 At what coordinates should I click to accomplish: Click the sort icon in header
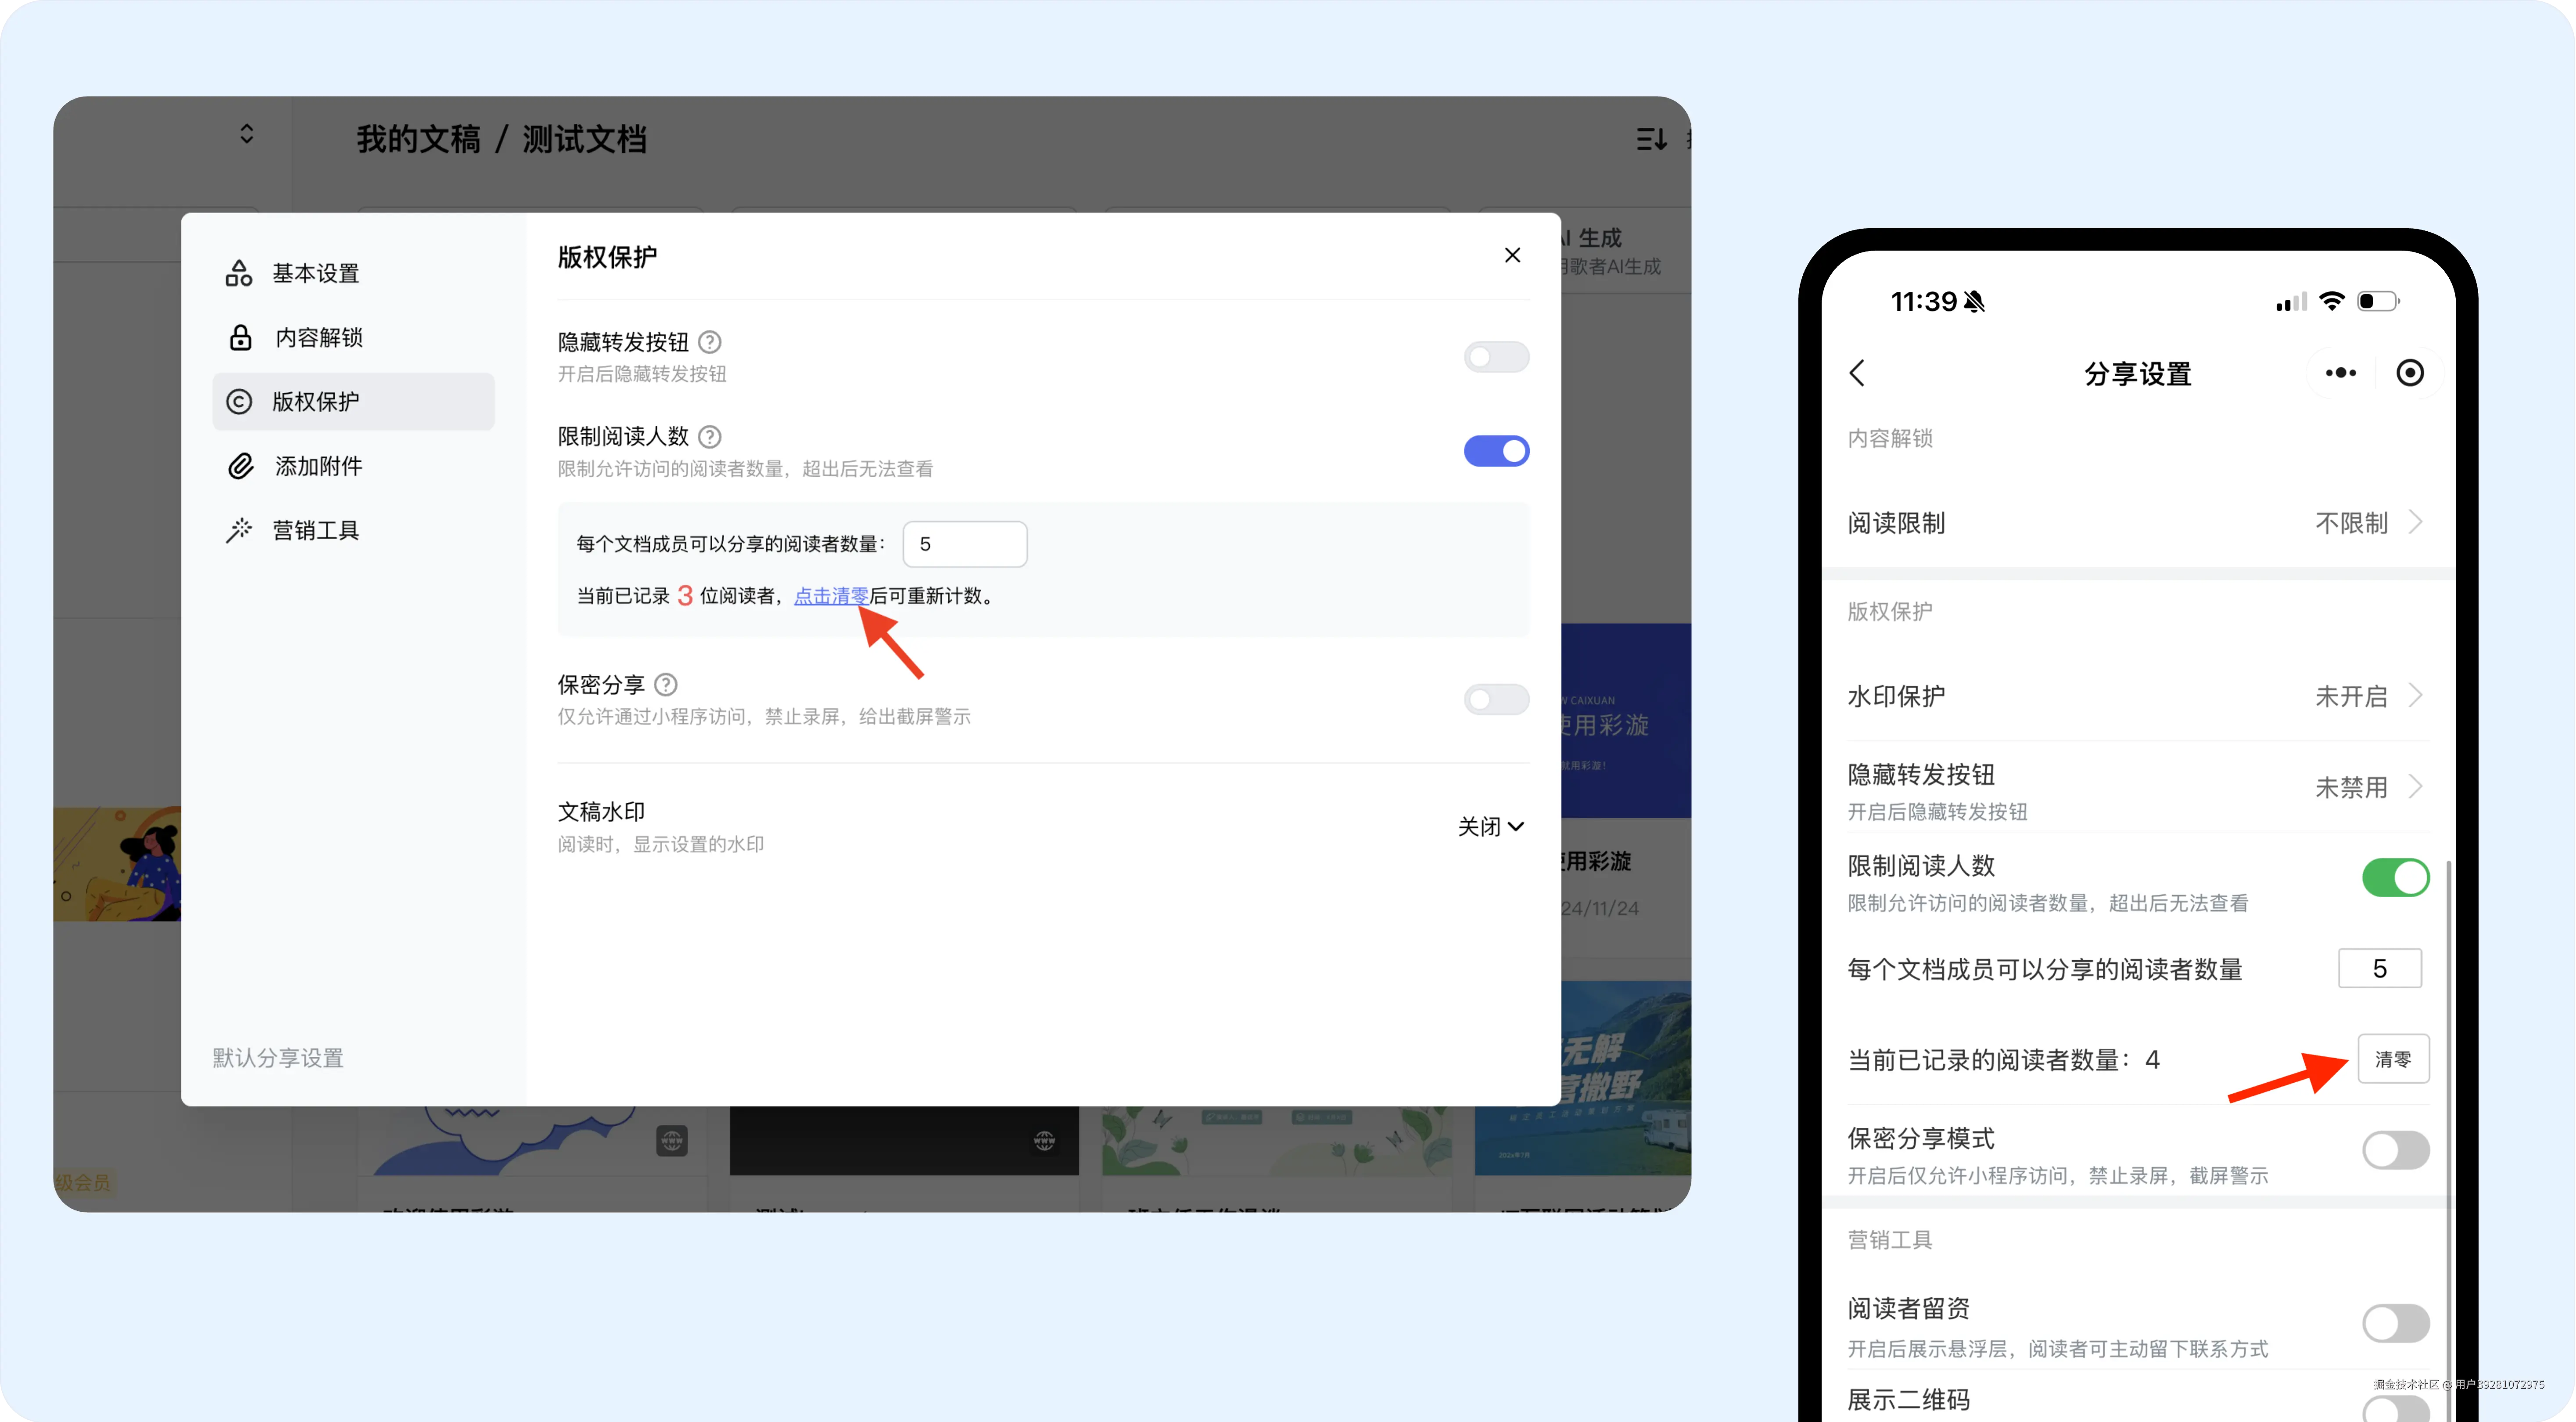tap(1651, 139)
